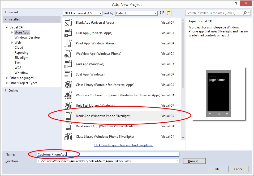Click the template list vertical scrollbar
Screen dimensions: 254x176
coord(183,53)
